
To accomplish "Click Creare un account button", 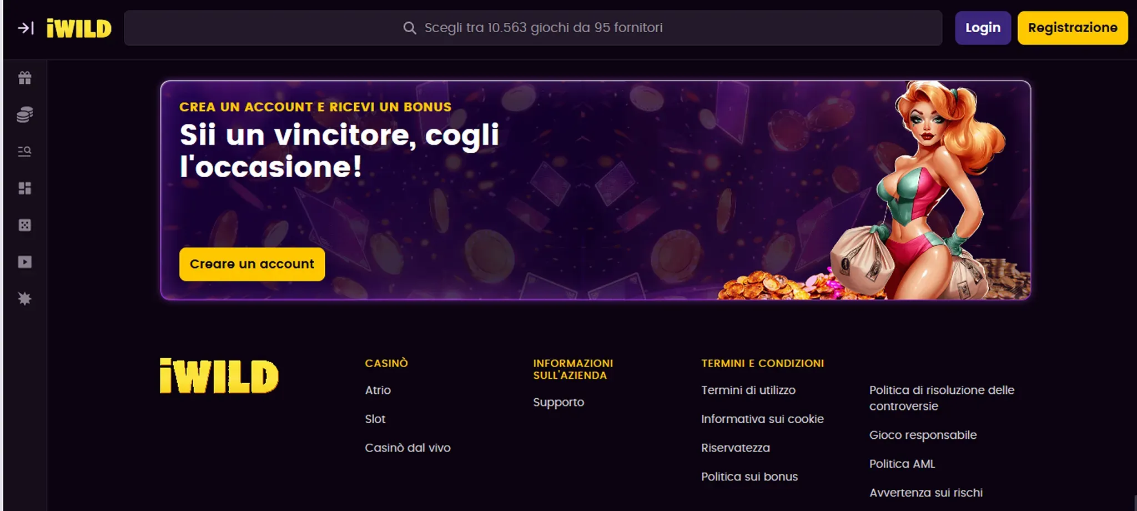I will click(x=252, y=264).
